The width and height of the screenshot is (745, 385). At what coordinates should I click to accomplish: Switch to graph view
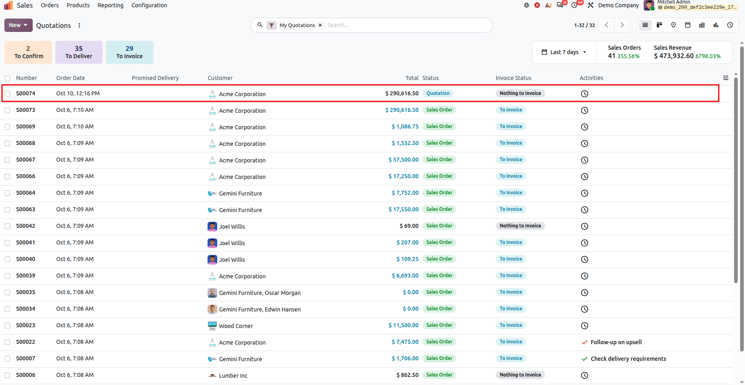[x=716, y=25]
